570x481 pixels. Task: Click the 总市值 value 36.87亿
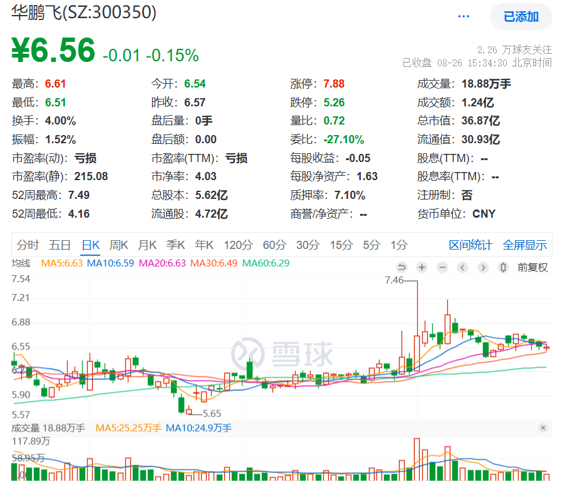pyautogui.click(x=480, y=121)
